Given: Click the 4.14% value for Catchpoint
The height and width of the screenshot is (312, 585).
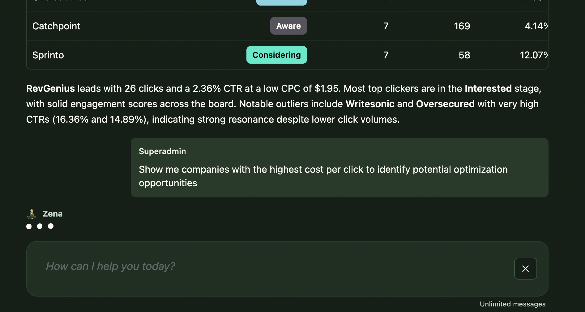Looking at the screenshot, I should click(x=536, y=26).
